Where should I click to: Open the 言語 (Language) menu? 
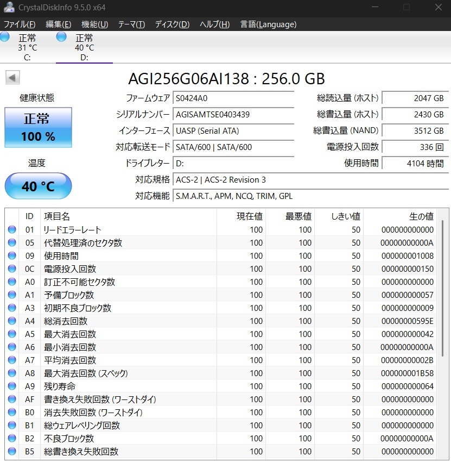(x=266, y=24)
